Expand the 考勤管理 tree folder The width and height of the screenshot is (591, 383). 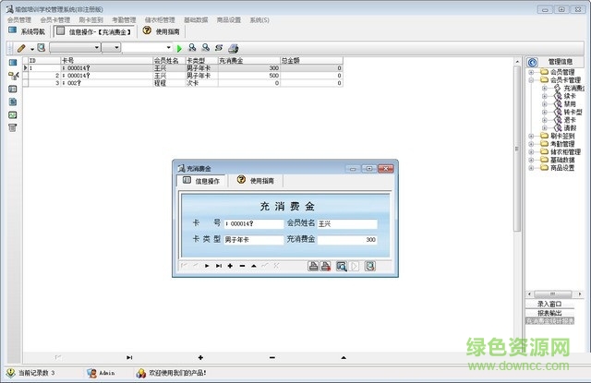pyautogui.click(x=531, y=144)
